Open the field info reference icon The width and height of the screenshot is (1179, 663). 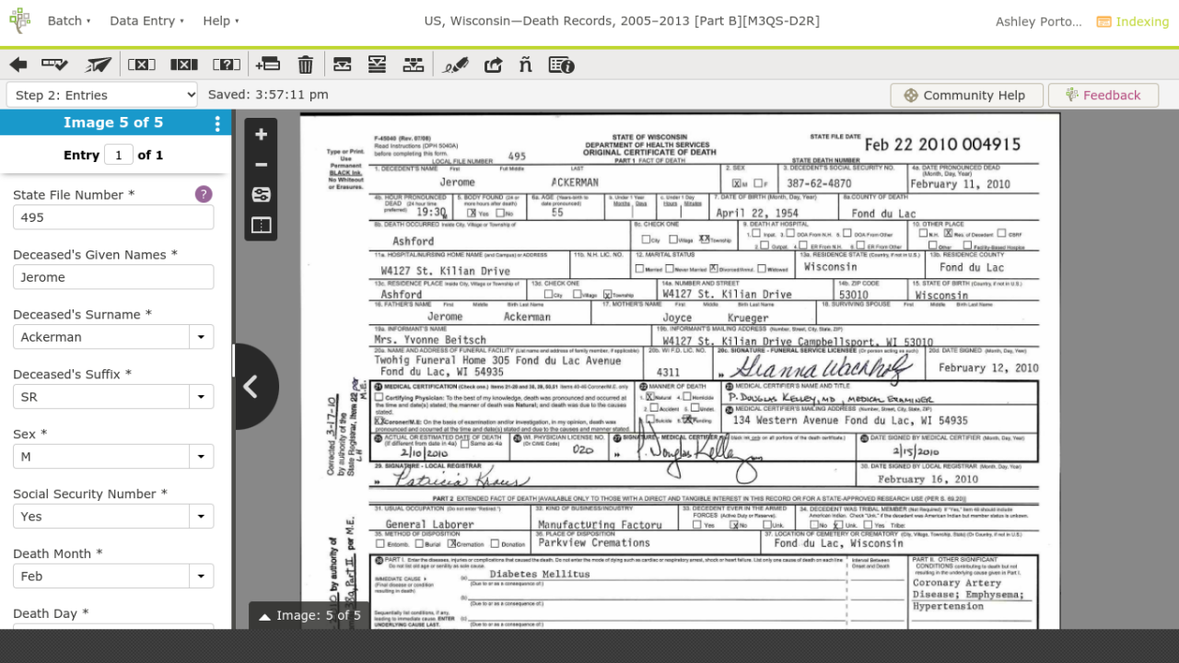coord(562,64)
